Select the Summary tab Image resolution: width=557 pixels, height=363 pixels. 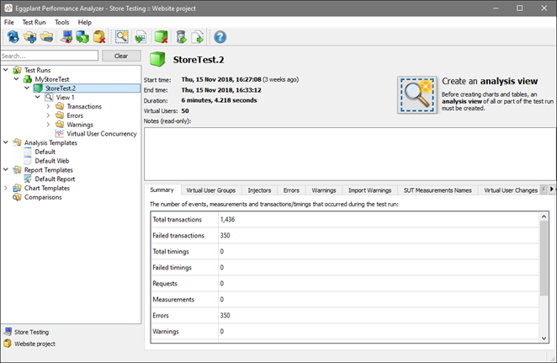click(x=162, y=190)
